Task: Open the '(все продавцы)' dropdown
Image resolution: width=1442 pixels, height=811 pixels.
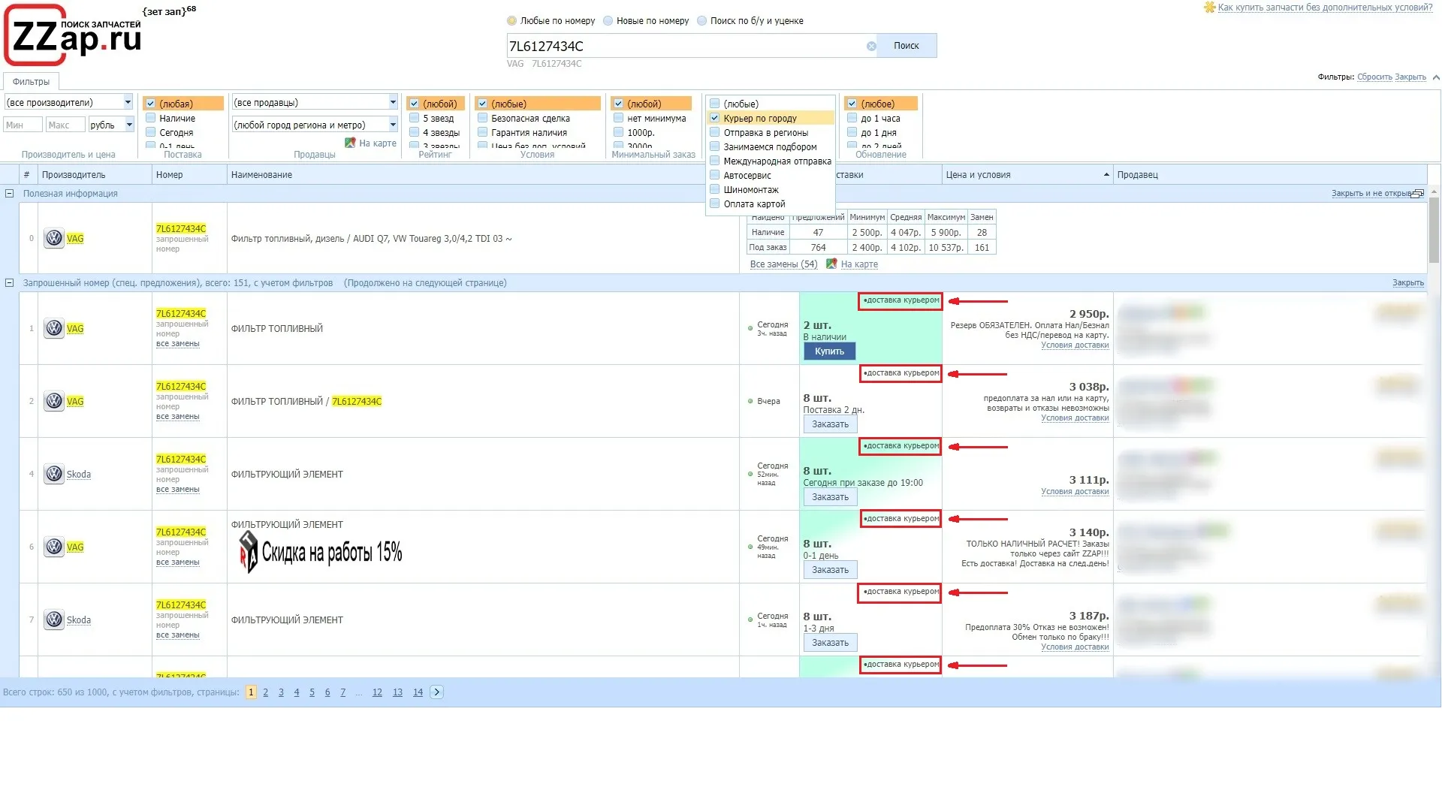Action: (x=315, y=102)
